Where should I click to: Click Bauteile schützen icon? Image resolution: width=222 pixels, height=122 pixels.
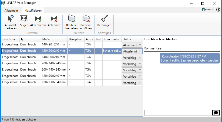[x=86, y=19]
